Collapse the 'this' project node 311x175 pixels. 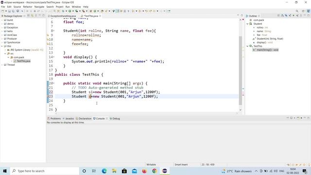(x=2, y=46)
